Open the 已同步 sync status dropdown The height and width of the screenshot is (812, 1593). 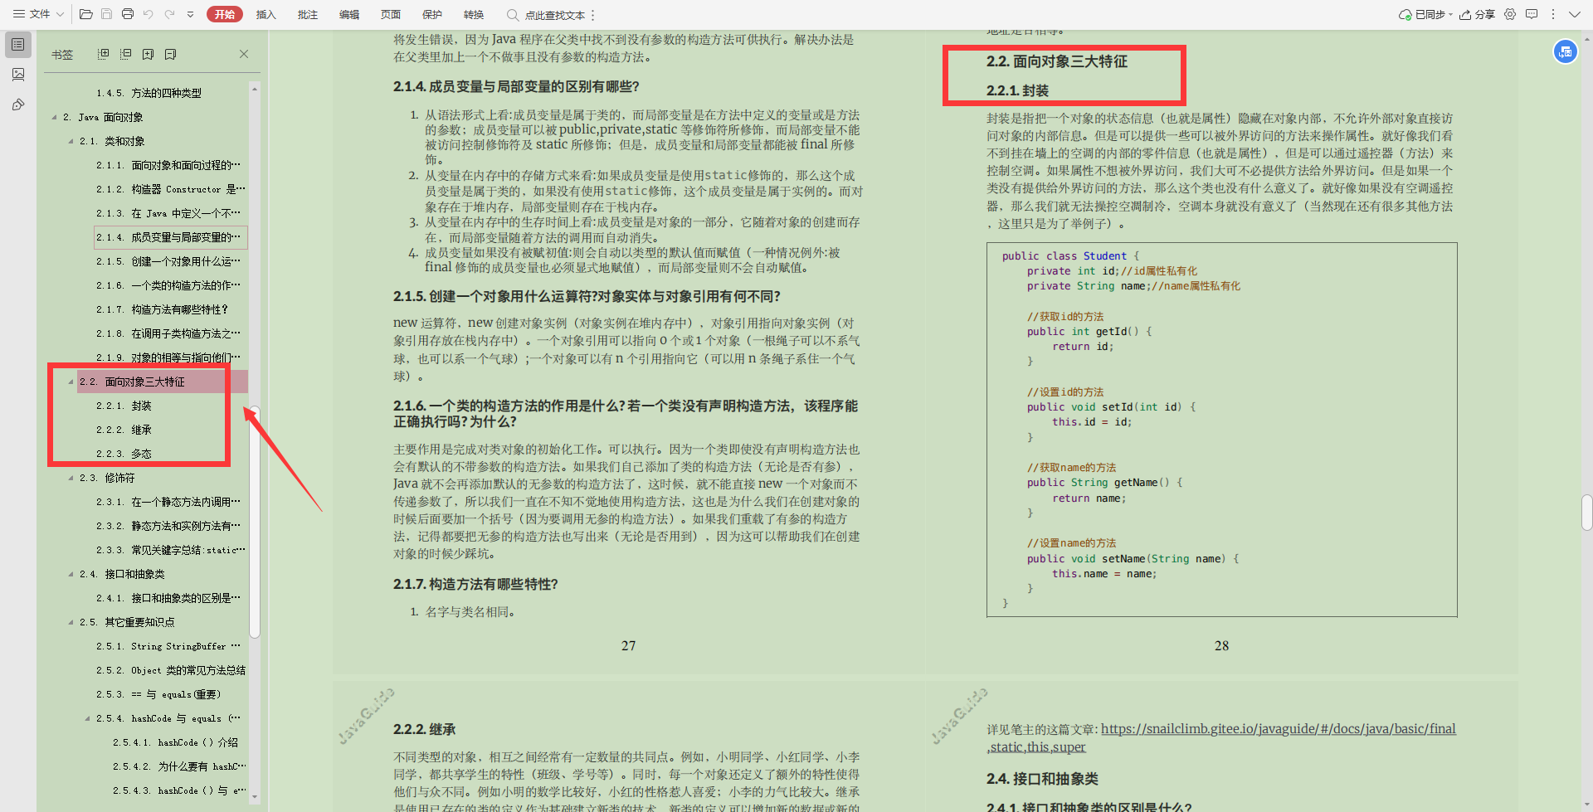[x=1425, y=14]
